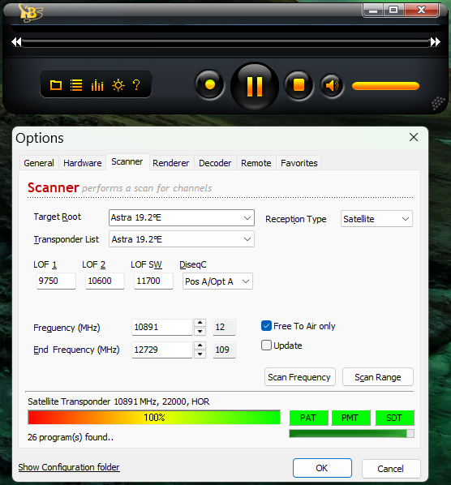Uncheck Free To Air only
451x485 pixels.
(266, 326)
